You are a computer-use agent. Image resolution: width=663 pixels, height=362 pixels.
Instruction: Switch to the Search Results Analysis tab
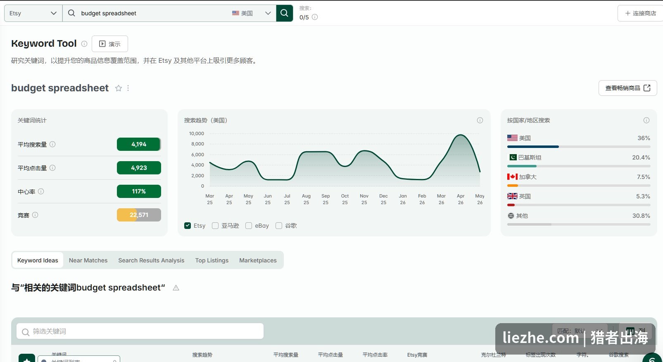(151, 260)
